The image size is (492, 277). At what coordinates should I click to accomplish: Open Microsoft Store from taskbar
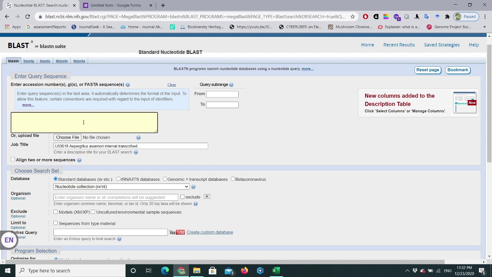click(213, 270)
